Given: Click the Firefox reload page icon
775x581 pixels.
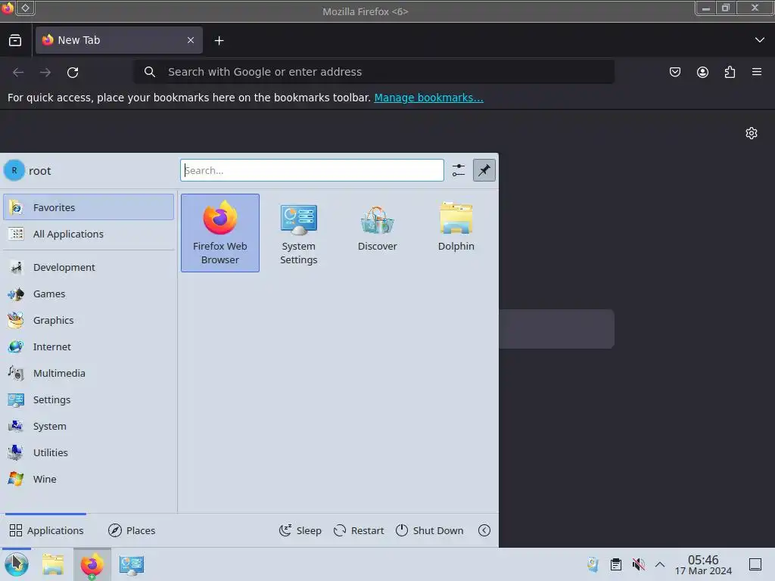Looking at the screenshot, I should click(73, 72).
